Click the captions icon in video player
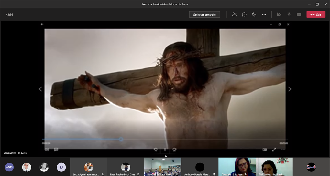This screenshot has height=176, width=330. tap(56, 150)
